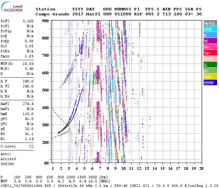The height and width of the screenshot is (188, 219).
Task: Click the PPS value 100
Action: [178, 14]
